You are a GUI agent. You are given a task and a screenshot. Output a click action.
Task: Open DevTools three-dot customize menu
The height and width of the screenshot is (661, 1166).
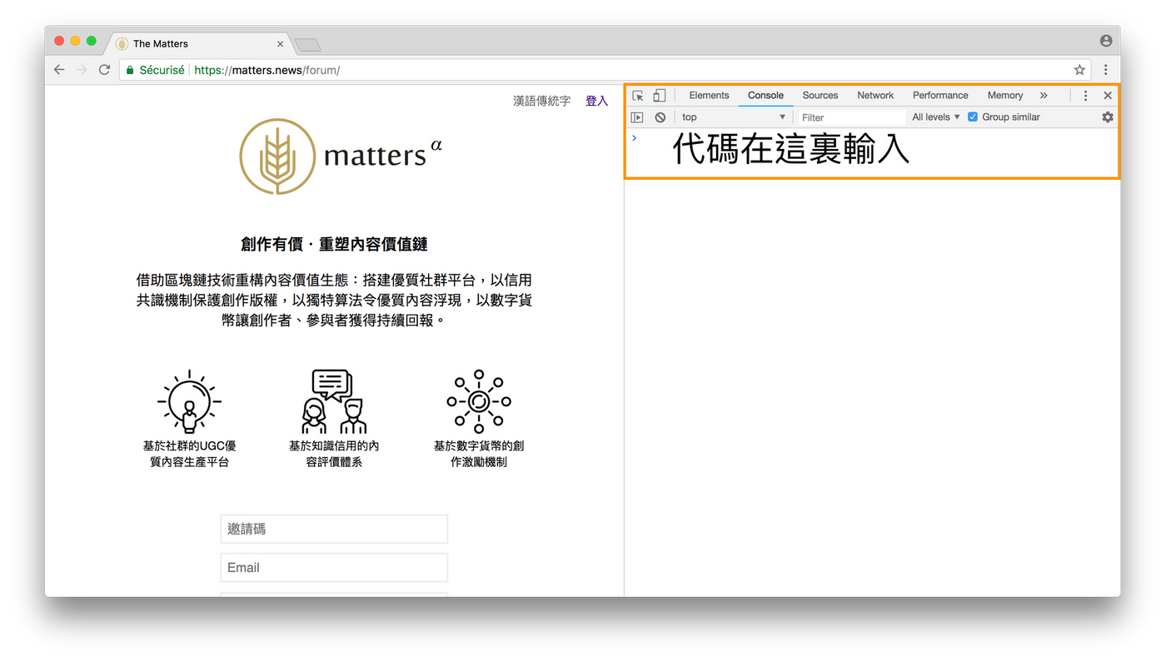[x=1085, y=96]
